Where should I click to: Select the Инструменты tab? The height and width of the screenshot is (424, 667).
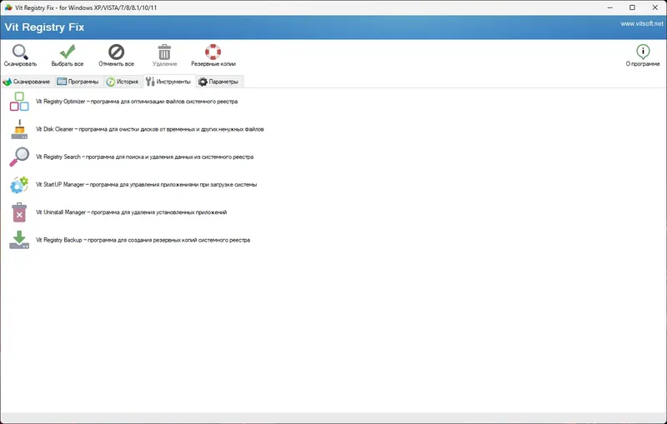[169, 82]
